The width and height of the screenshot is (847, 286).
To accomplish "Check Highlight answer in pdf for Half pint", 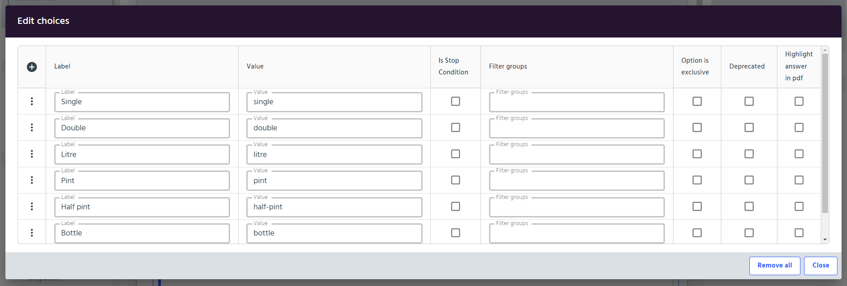I will [799, 206].
